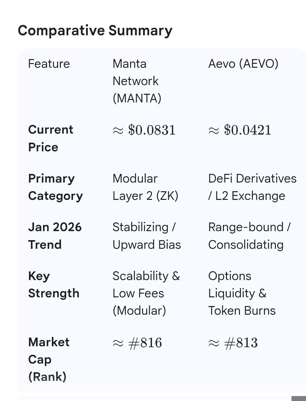The height and width of the screenshot is (401, 306).
Task: Click the gray button at bottom-right corner
Action: pos(299,399)
